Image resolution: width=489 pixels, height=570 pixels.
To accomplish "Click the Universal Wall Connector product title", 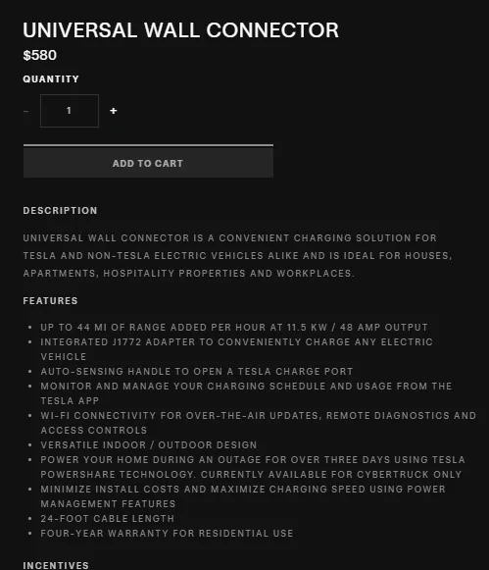I will pos(180,29).
